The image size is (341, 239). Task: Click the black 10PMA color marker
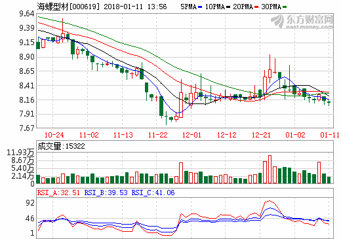click(x=228, y=7)
